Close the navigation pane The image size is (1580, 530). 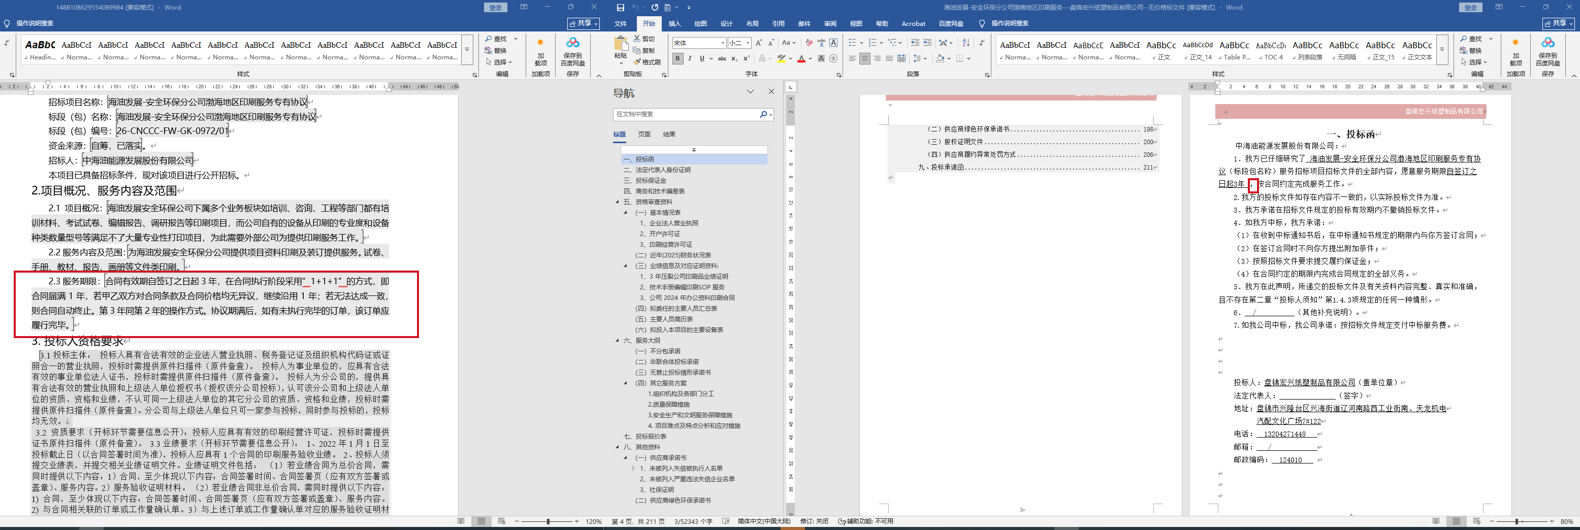pyautogui.click(x=771, y=92)
